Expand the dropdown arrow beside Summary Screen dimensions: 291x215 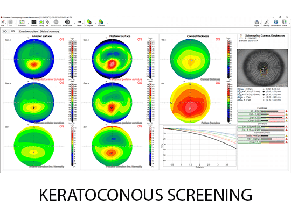[29, 23]
